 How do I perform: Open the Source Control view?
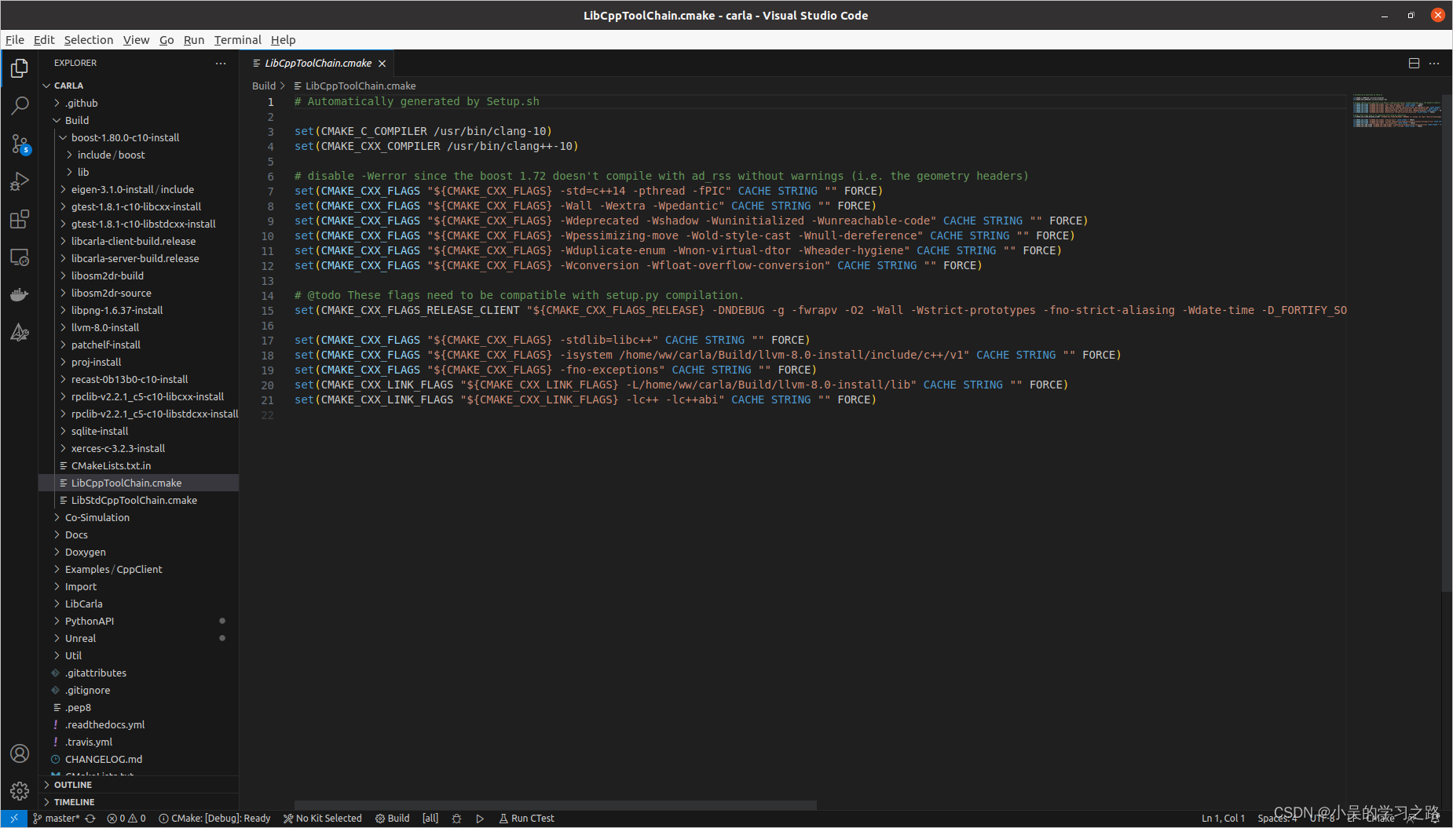20,144
